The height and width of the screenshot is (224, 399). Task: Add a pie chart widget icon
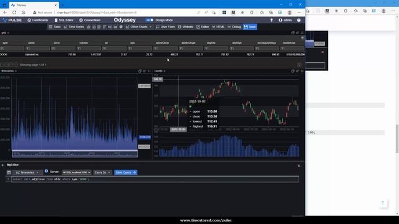click(121, 27)
